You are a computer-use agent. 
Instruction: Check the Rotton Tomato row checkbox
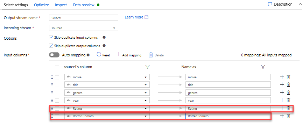click(x=57, y=116)
